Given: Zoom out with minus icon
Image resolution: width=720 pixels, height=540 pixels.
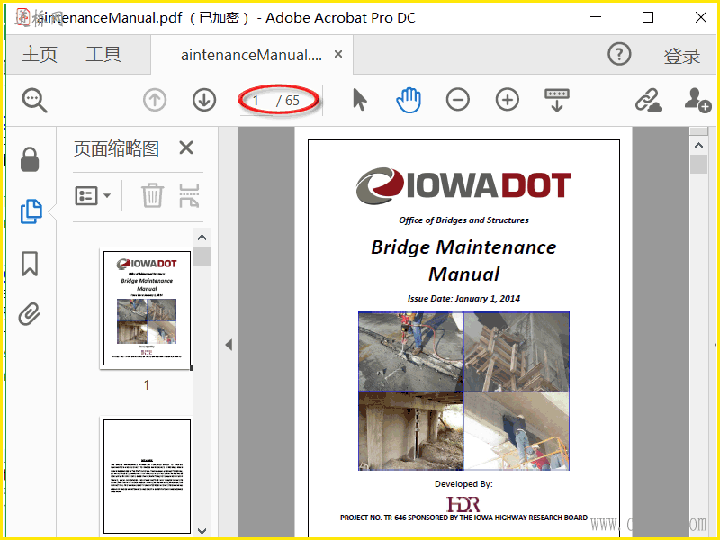Looking at the screenshot, I should pos(458,100).
